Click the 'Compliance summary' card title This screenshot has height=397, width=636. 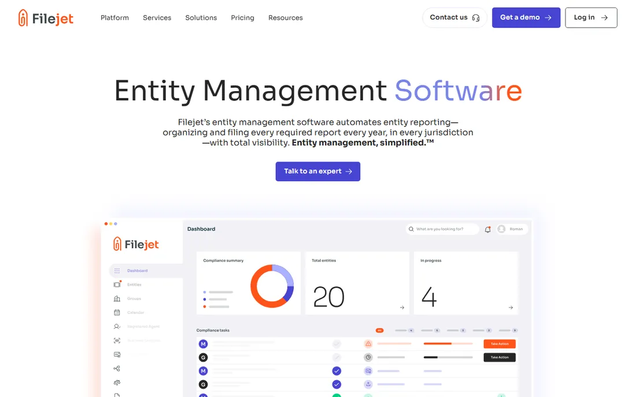[223, 261]
